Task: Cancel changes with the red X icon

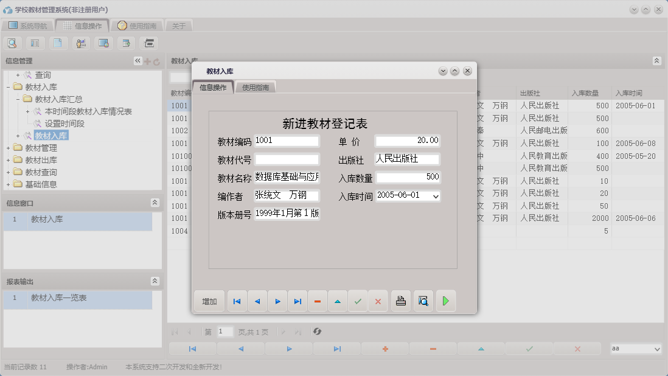Action: 378,301
